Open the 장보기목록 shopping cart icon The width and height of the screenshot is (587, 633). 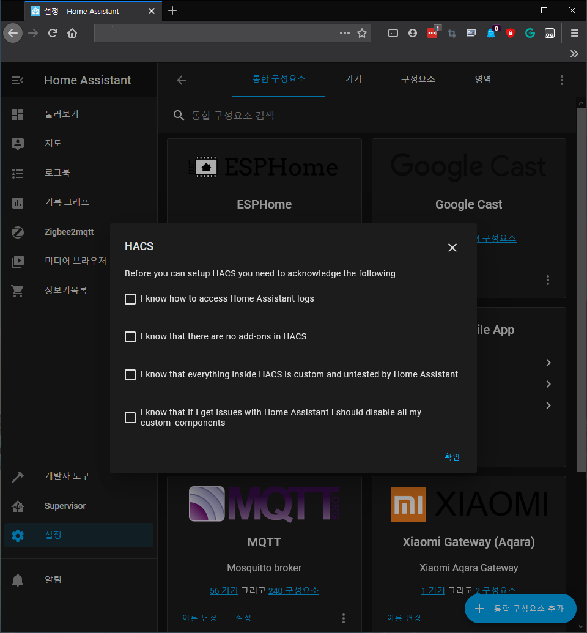(18, 291)
